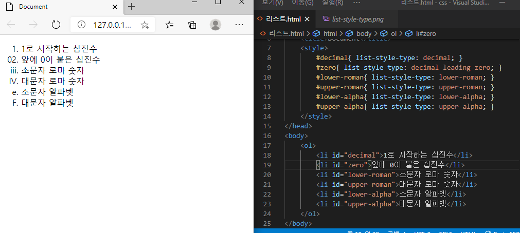Click body breadcrumb element
The image size is (520, 233).
point(364,33)
